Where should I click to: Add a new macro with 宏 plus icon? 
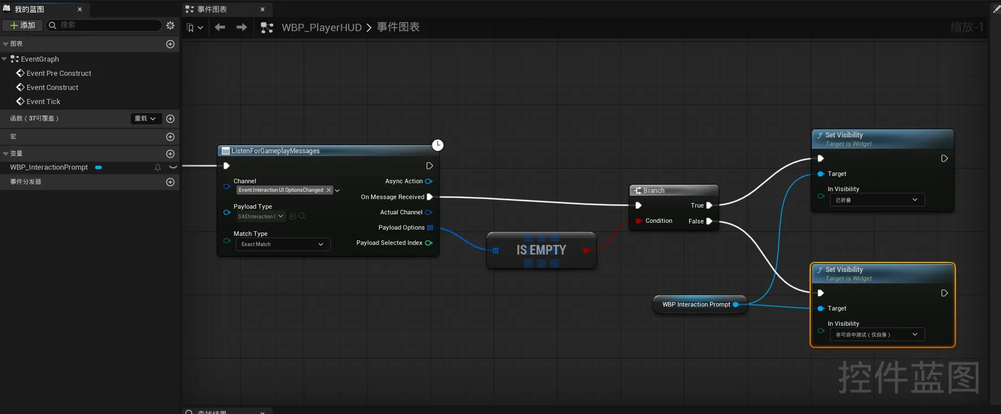(x=170, y=137)
